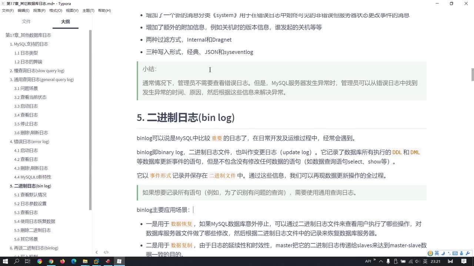Collapse sidebar with the left arrow icon

tap(97, 252)
